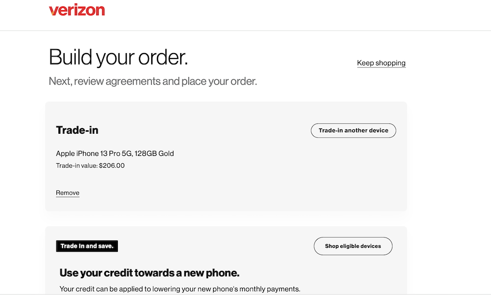Click the Trade-in another device button

click(x=353, y=130)
